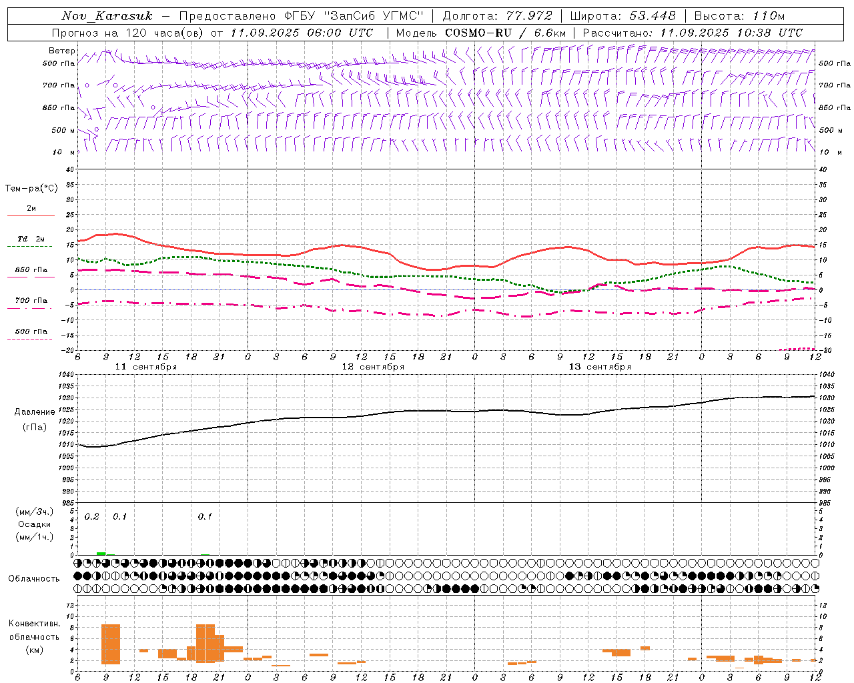
Task: Click the 12 сентября date label
Action: click(373, 367)
